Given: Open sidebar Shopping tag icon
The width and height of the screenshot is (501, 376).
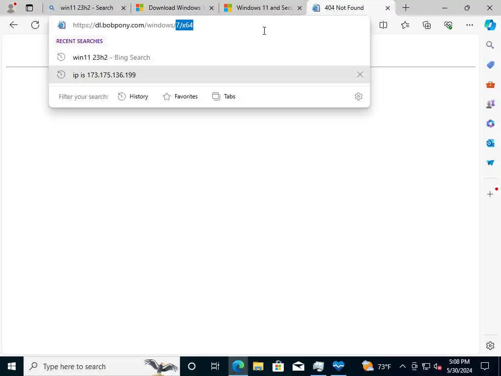Looking at the screenshot, I should (x=490, y=65).
